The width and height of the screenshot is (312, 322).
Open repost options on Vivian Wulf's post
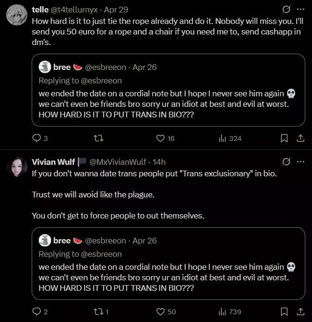[x=100, y=312]
